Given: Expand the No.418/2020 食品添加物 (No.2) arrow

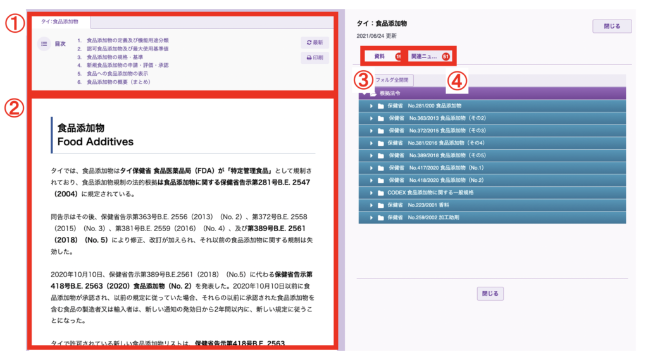Looking at the screenshot, I should click(x=372, y=180).
